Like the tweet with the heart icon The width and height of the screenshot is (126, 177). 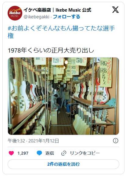(x=11, y=153)
